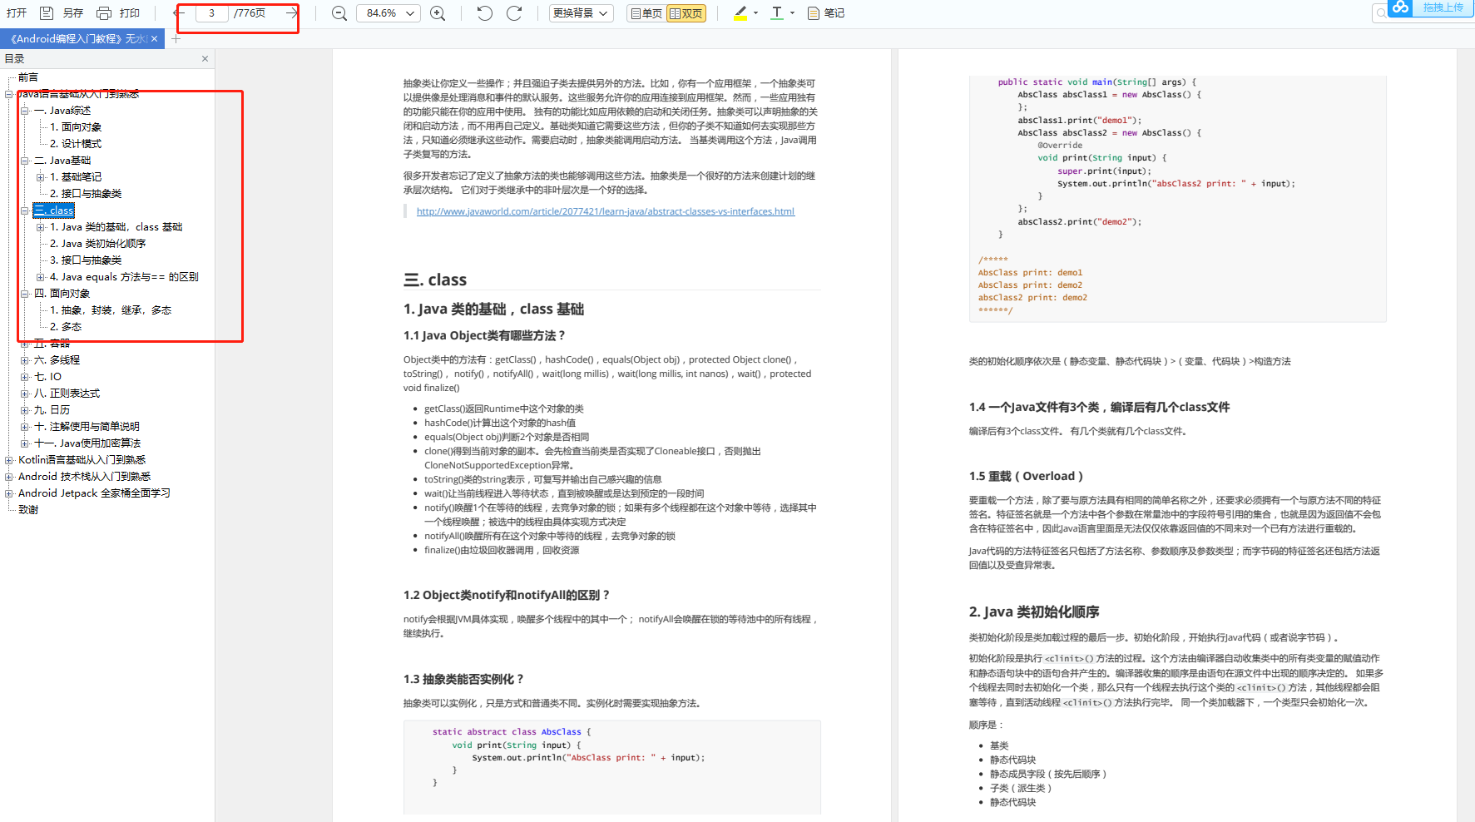Open the javaworld.com abstract-classes-vs-interfaces link
Viewport: 1475px width, 822px height.
(606, 211)
